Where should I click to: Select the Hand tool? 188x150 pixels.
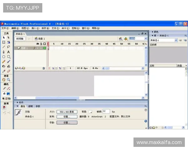tap(4, 80)
